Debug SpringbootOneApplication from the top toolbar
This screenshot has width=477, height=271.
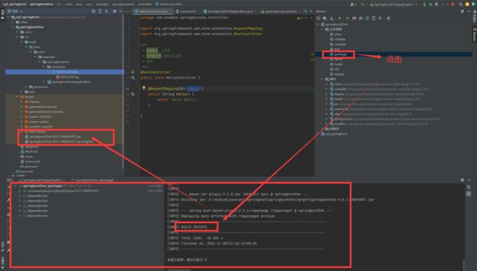click(431, 4)
